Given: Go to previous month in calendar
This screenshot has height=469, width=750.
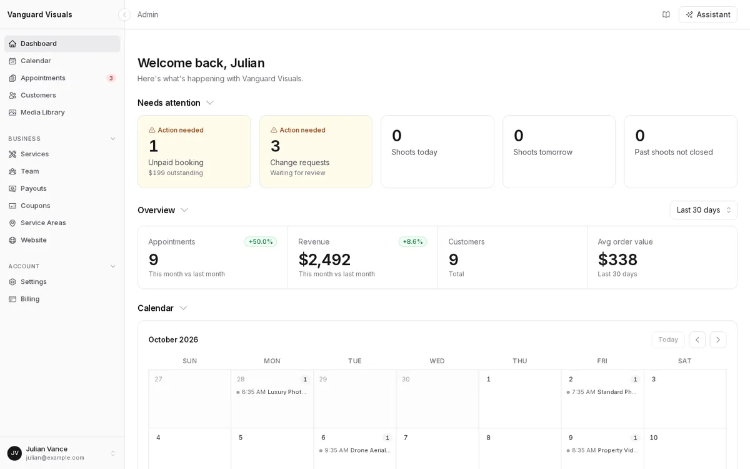Looking at the screenshot, I should click(x=697, y=340).
